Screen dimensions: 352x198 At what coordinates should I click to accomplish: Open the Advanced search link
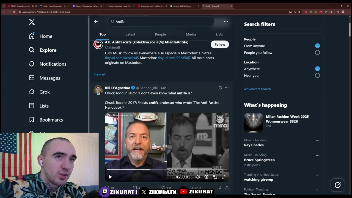pyautogui.click(x=257, y=89)
